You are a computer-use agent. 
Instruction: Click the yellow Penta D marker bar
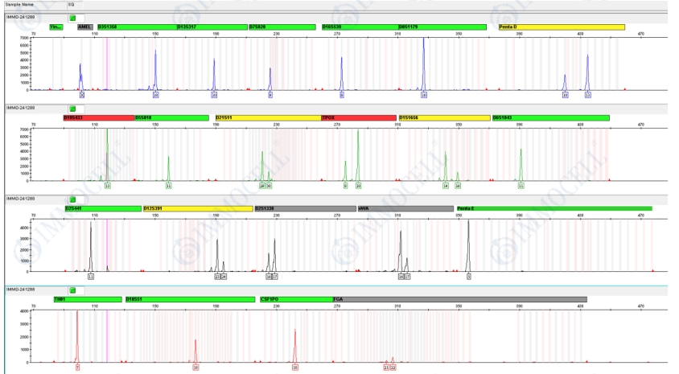tap(561, 27)
